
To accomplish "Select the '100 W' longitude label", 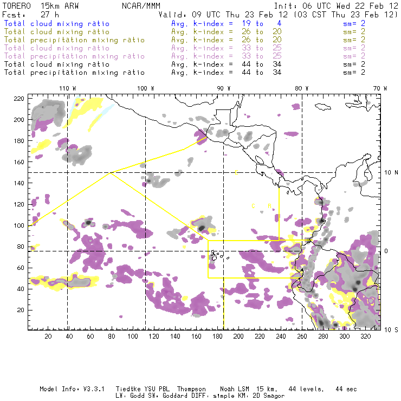I will [146, 88].
